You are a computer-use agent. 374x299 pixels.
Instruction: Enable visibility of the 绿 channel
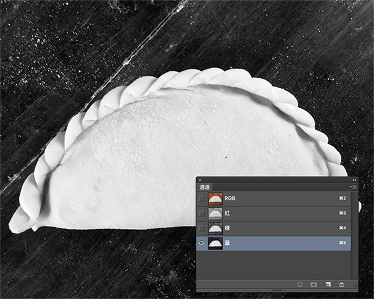point(201,228)
